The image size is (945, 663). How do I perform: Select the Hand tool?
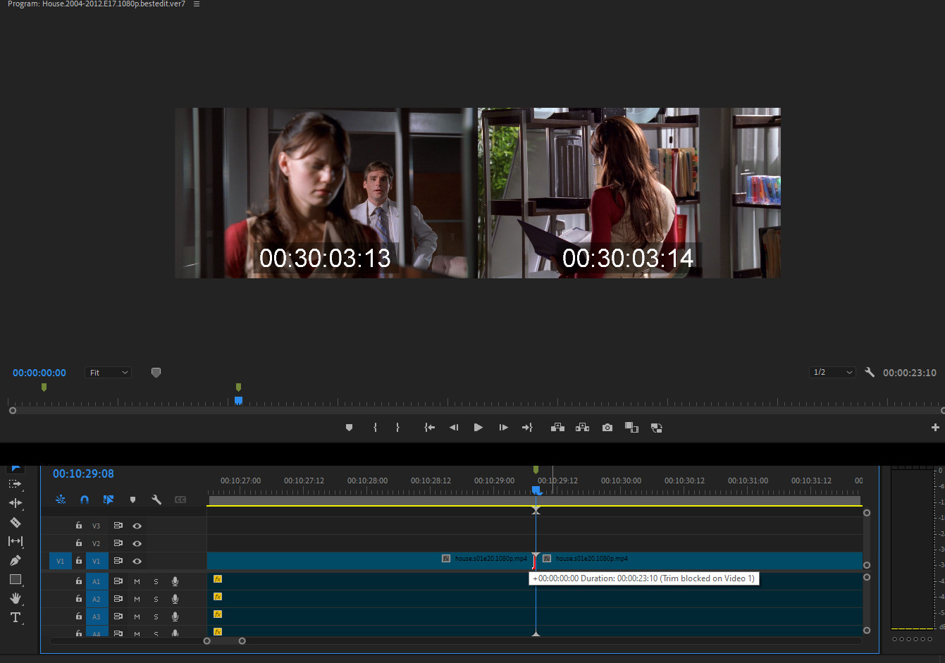(x=15, y=598)
